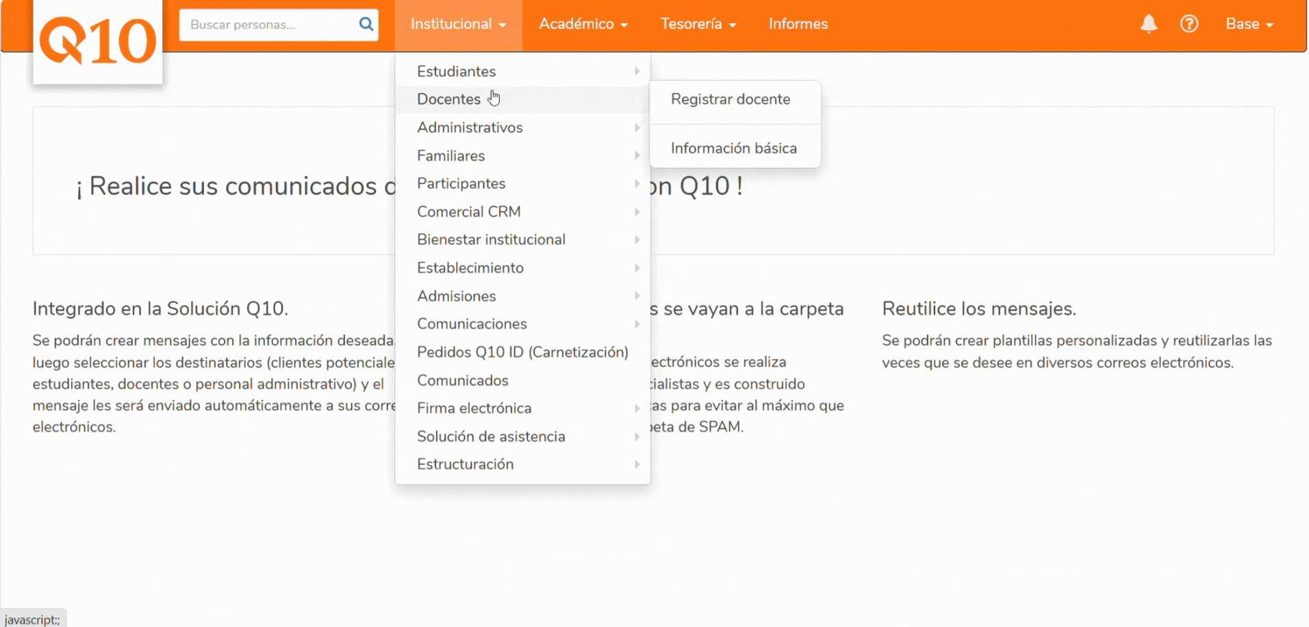Open the help question mark icon

1189,24
